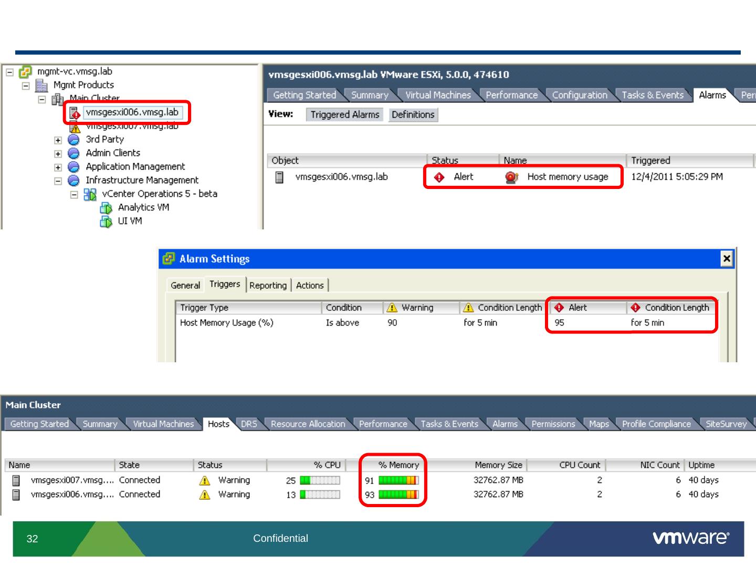Open the Triggers tab in Alarm Settings
This screenshot has width=756, height=567.
[x=225, y=284]
